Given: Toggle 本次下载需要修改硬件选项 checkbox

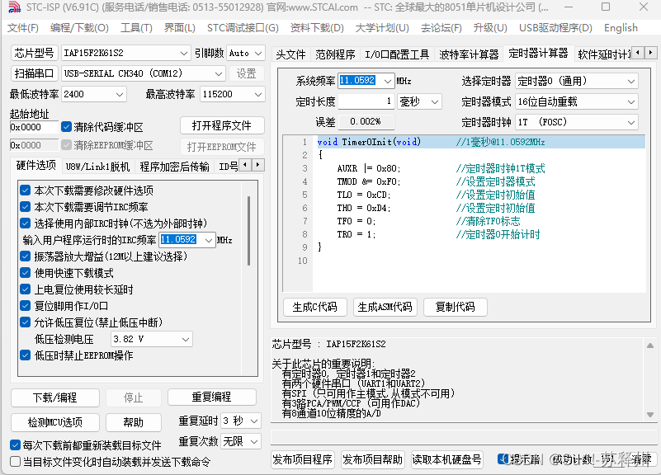Looking at the screenshot, I should [x=26, y=190].
